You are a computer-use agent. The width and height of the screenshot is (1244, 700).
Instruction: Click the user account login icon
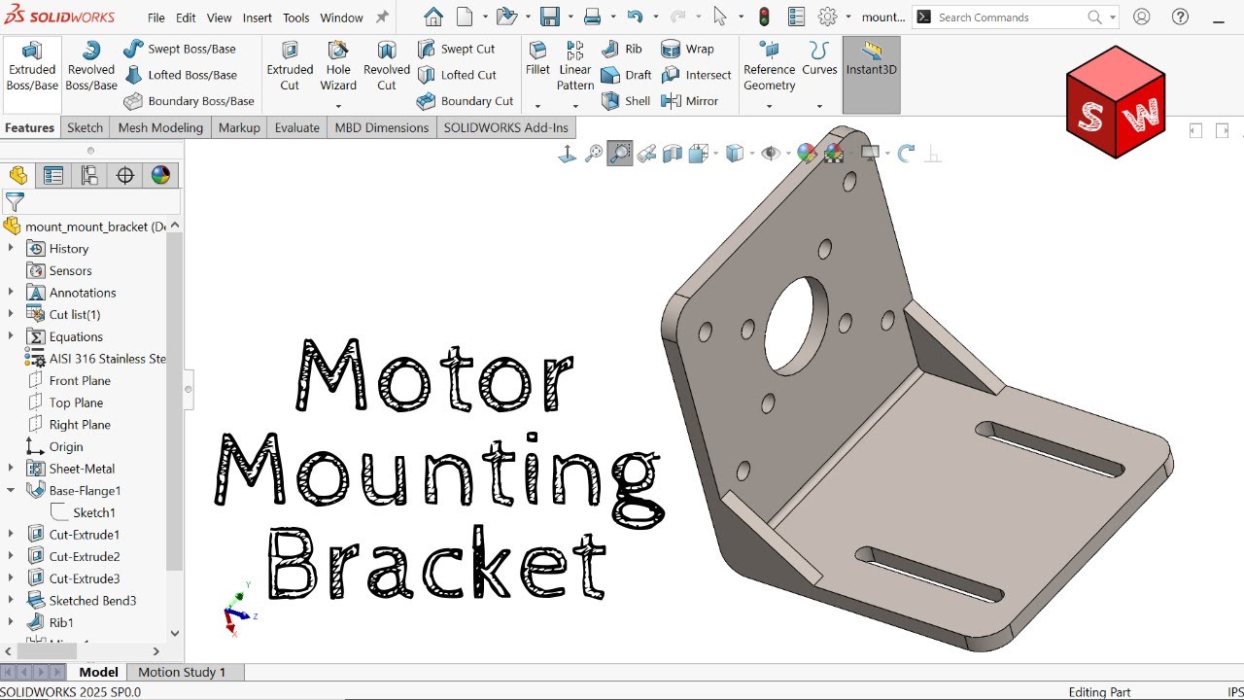coord(1142,17)
